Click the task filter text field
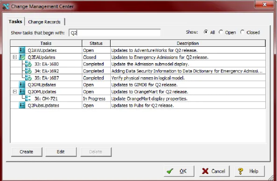The width and height of the screenshot is (277, 181). [x=114, y=33]
